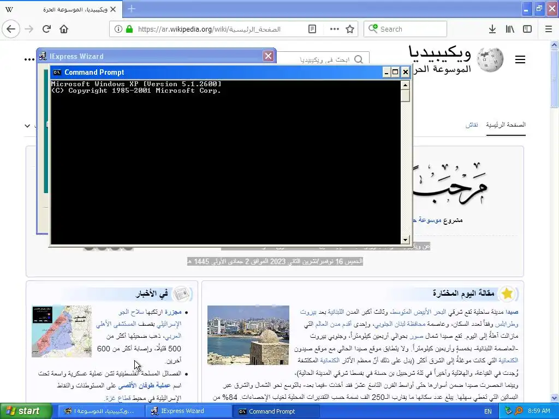Open the صيدا featured article link
The height and width of the screenshot is (419, 559).
click(512, 312)
